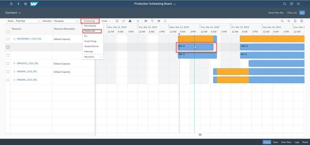Click the link relationships icon
The width and height of the screenshot is (310, 145).
pyautogui.click(x=123, y=21)
